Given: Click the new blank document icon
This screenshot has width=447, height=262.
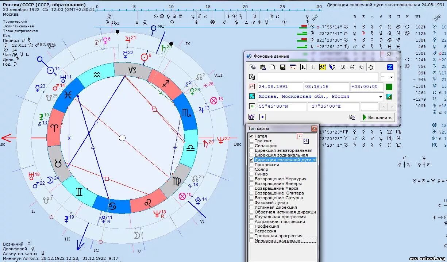Looking at the screenshot, I should (x=273, y=67).
